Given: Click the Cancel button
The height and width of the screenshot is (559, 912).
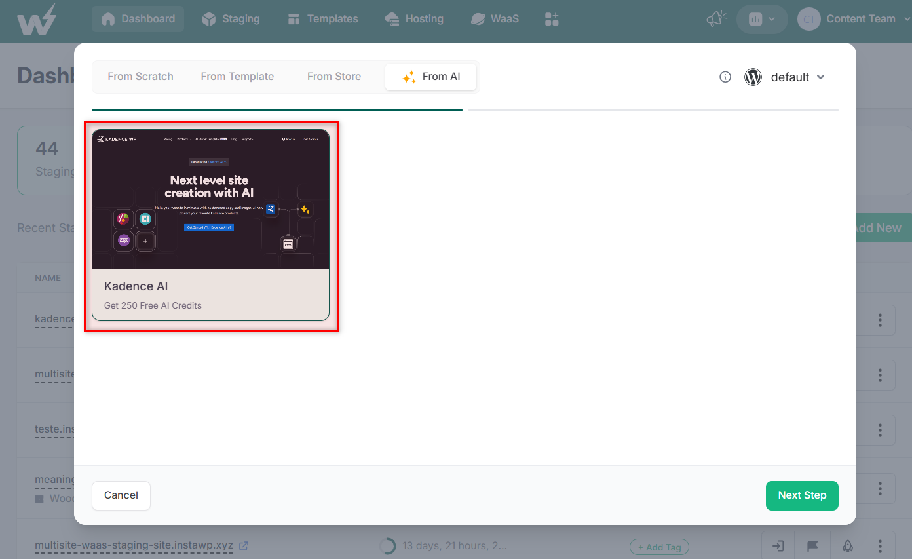Looking at the screenshot, I should (121, 495).
